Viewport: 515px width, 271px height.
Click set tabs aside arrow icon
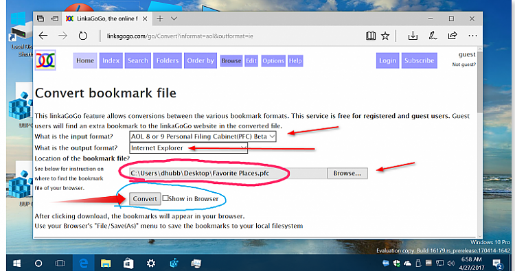[54, 19]
